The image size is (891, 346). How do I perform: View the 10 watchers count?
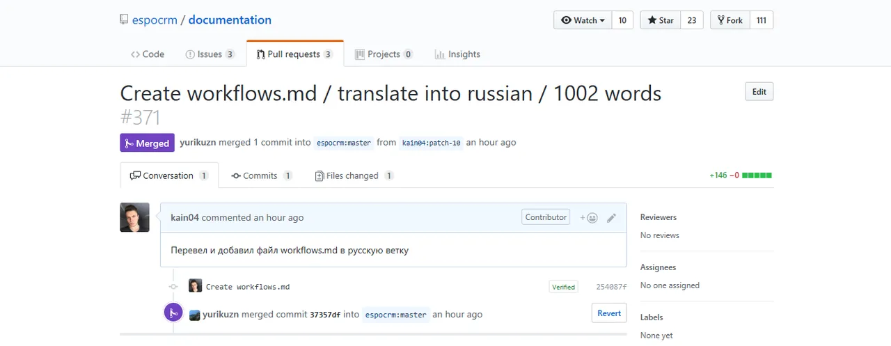pos(622,20)
